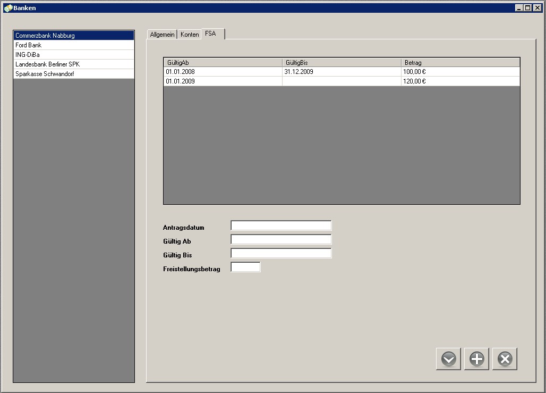Click the checkmark down-arrow confirm button
546x393 pixels.
448,359
